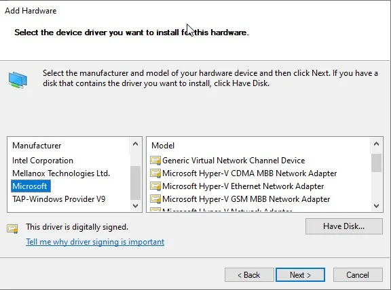Screen dimensions: 391x290
Task: Choose Microsoft Hyper-V CDMA MBB Network Adapter
Action: tap(249, 173)
